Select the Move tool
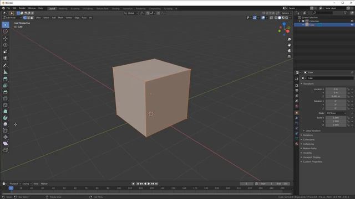The image size is (355, 199). pyautogui.click(x=6, y=39)
